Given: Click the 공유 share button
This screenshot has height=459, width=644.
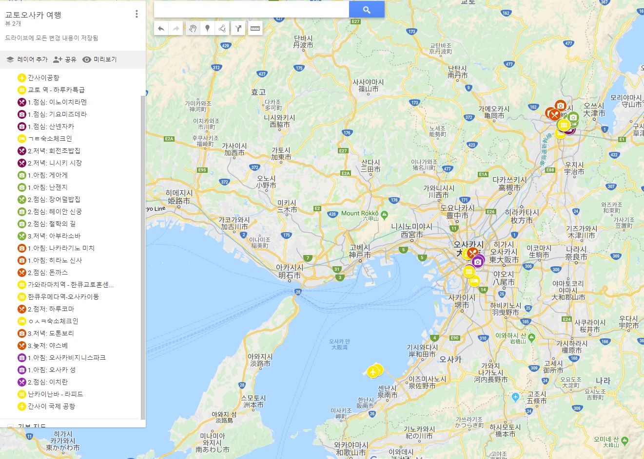Looking at the screenshot, I should tap(65, 59).
